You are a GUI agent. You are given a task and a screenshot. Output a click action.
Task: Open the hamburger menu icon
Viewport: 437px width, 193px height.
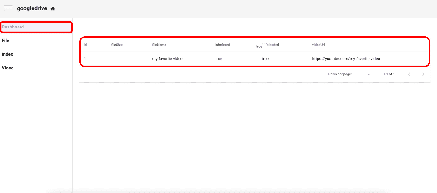[x=8, y=8]
